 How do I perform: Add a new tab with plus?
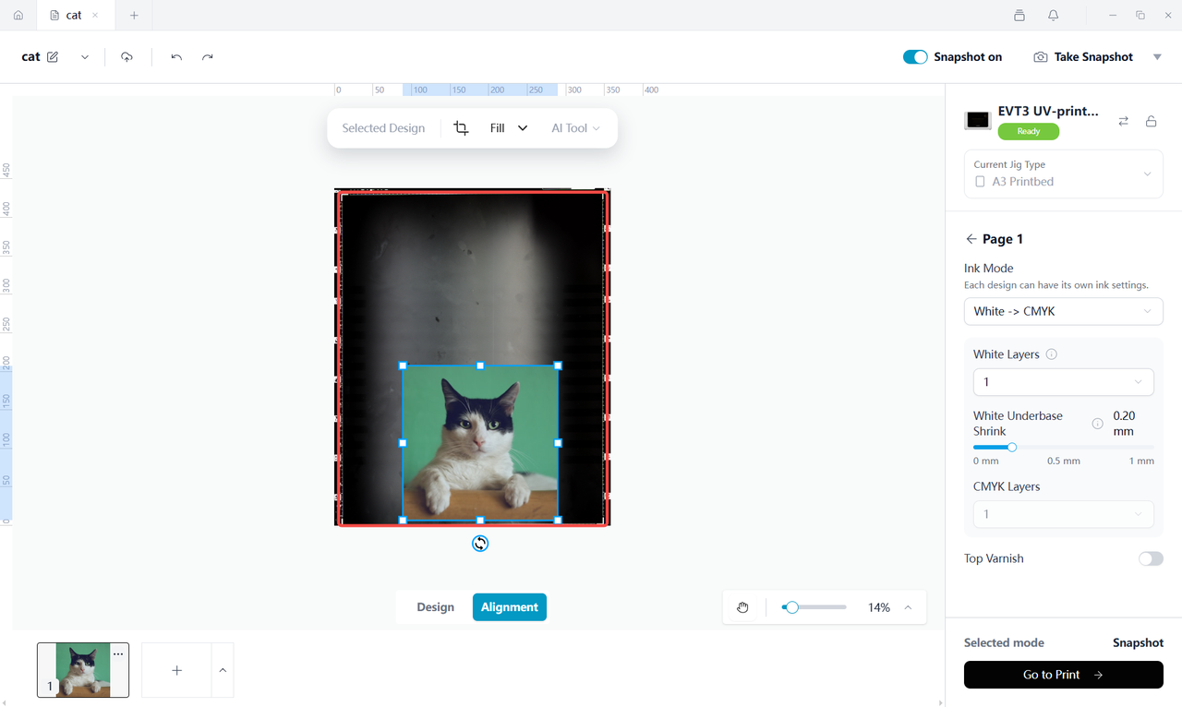point(134,16)
